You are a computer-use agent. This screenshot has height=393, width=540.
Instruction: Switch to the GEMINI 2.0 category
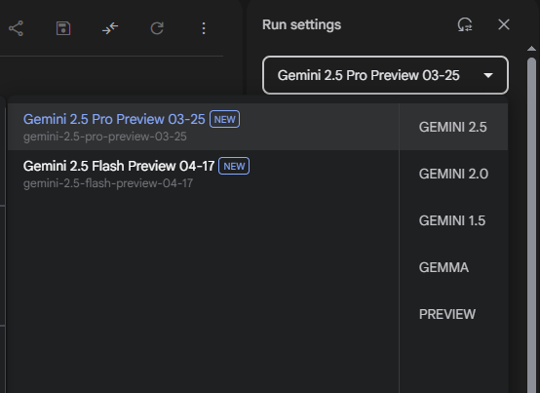click(x=453, y=174)
